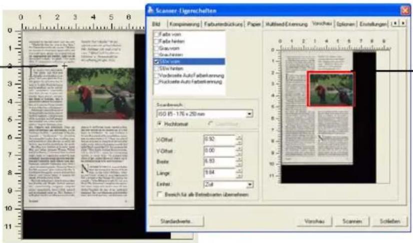Open the Optionen tab
The image size is (413, 243).
pyautogui.click(x=345, y=24)
